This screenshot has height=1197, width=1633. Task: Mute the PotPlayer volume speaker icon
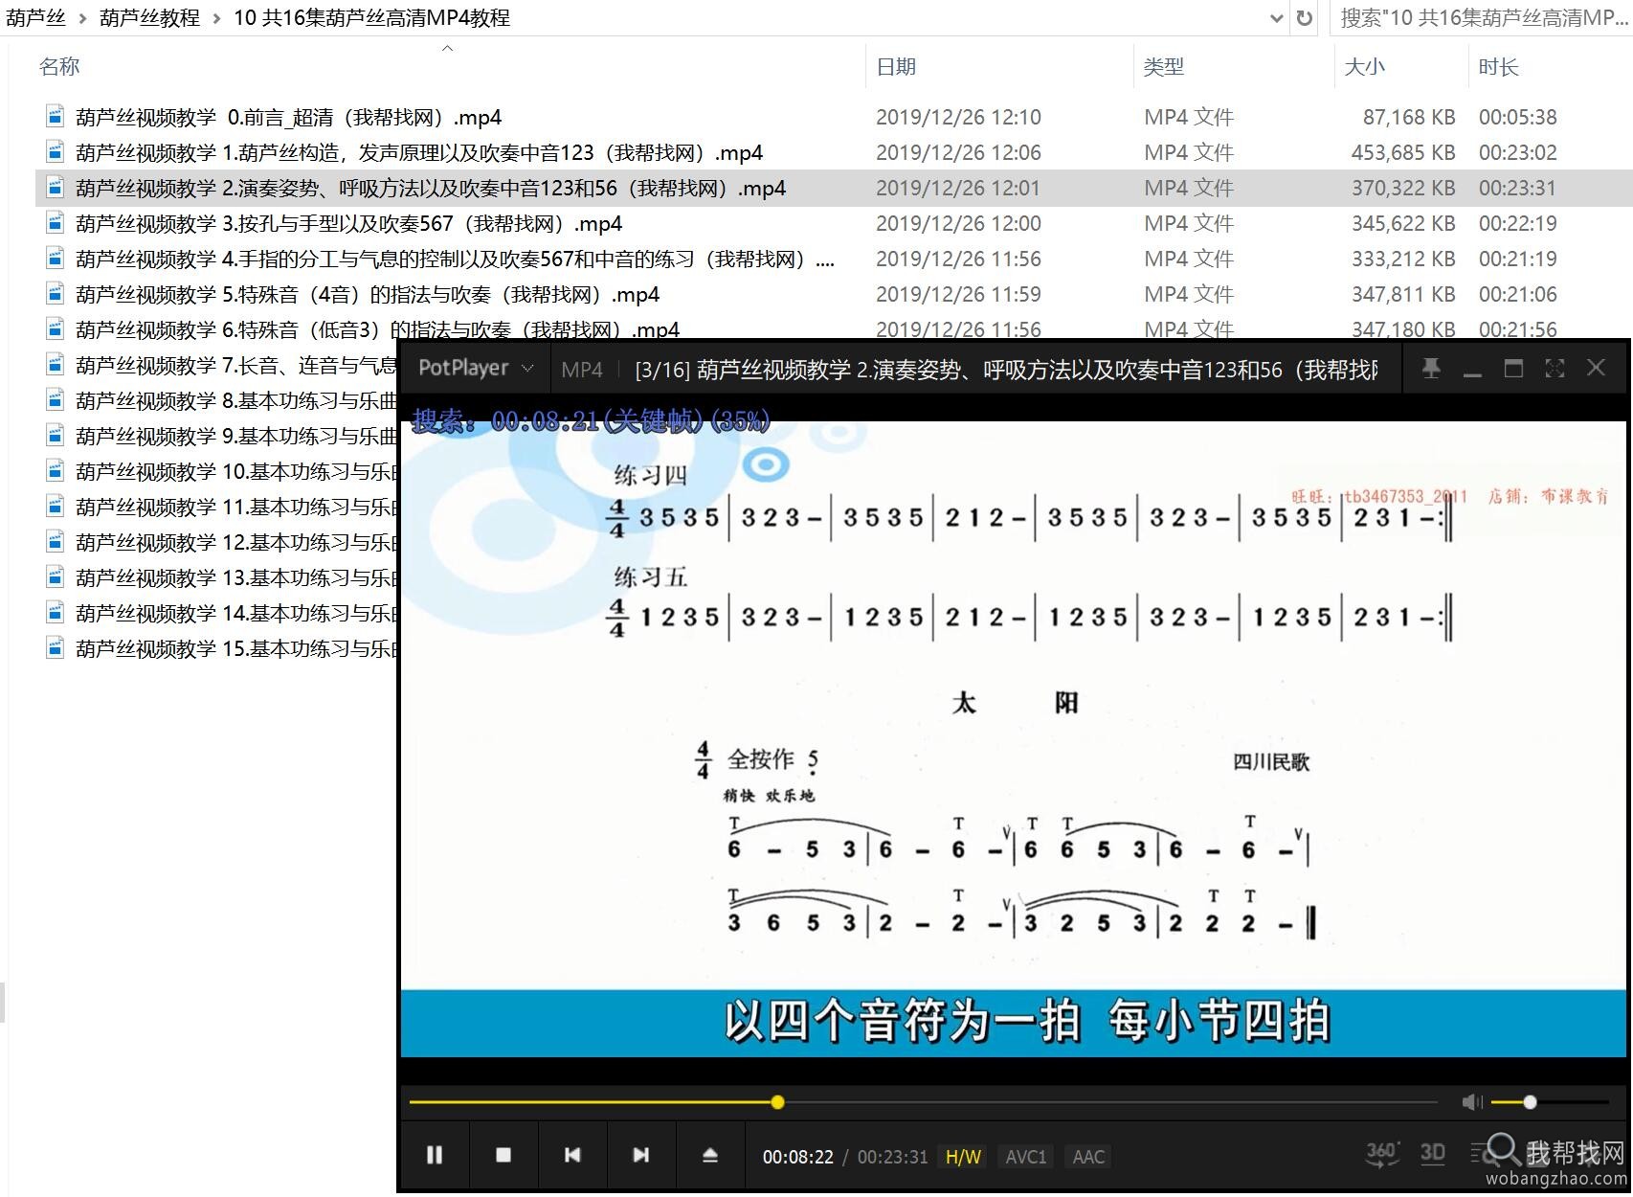(1472, 1102)
